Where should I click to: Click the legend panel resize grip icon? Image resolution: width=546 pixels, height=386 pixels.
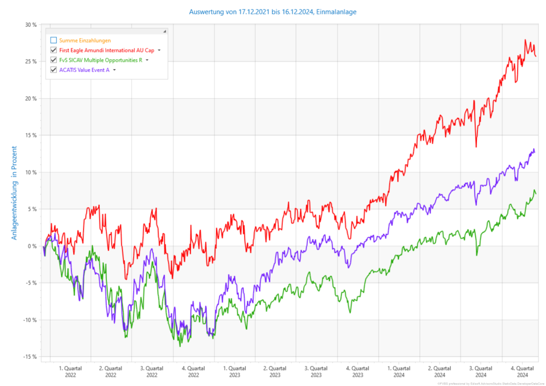pos(164,31)
